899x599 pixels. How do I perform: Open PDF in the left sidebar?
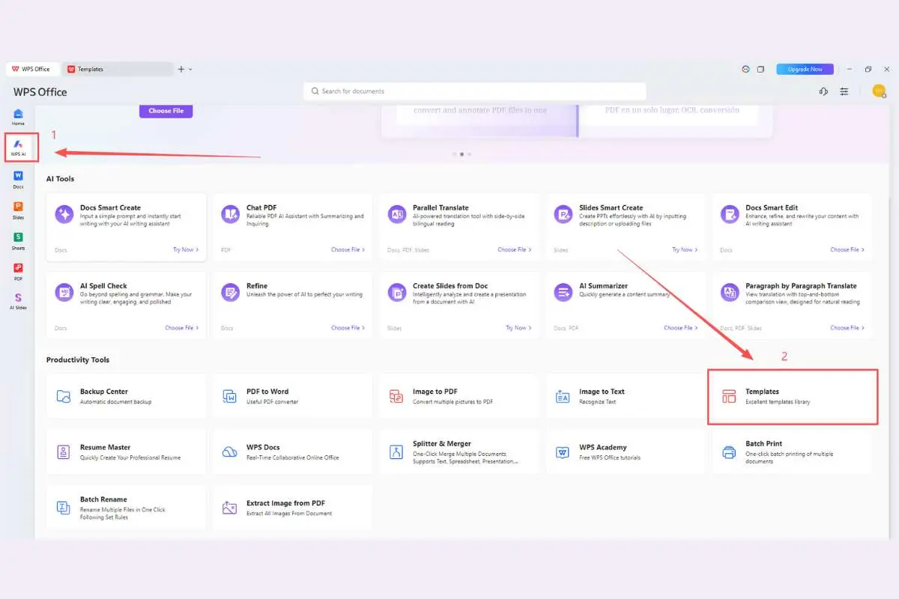click(18, 271)
